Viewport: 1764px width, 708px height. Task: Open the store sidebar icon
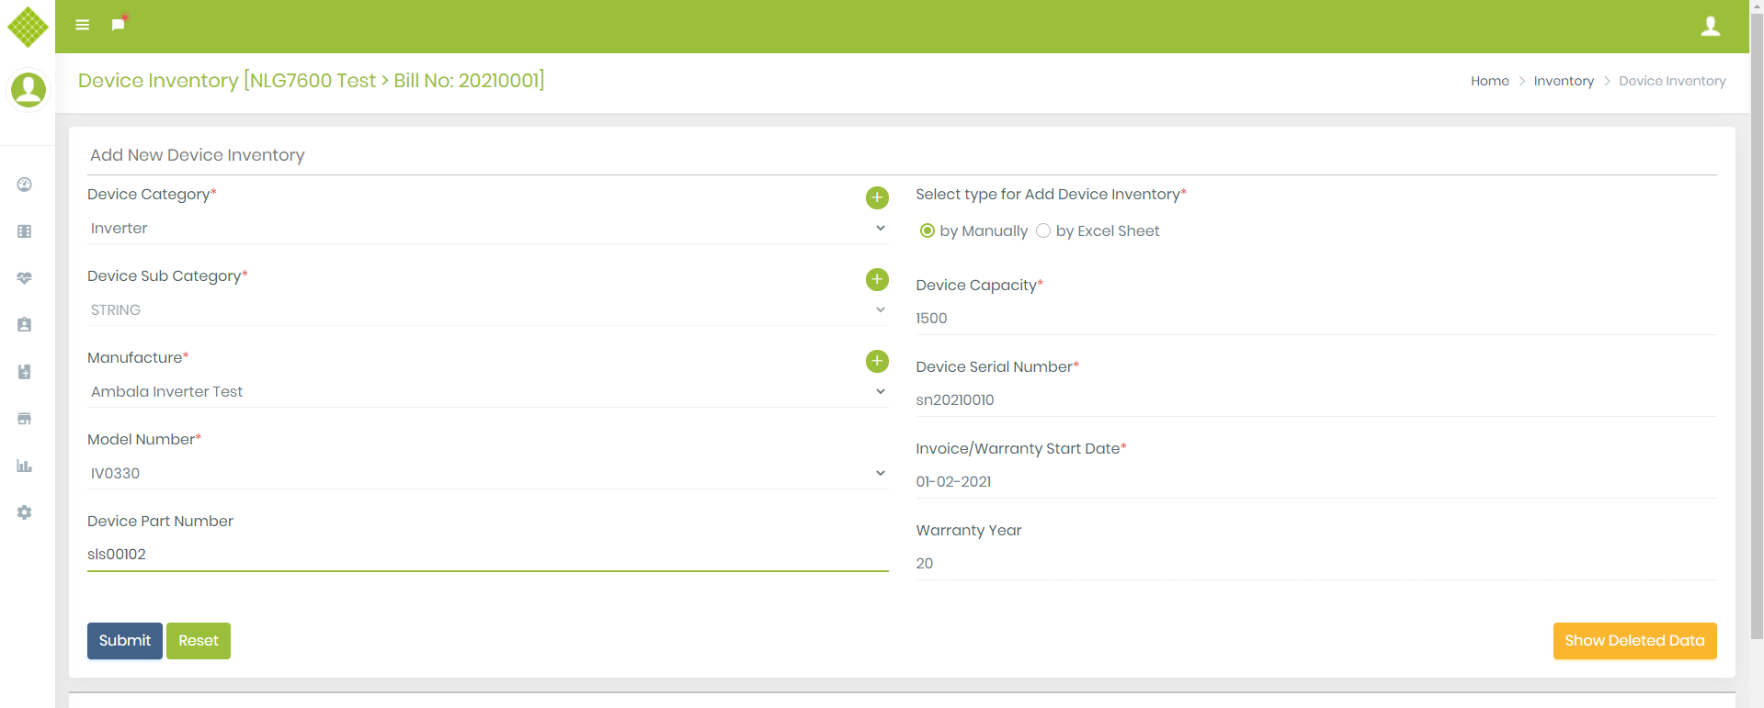click(x=25, y=419)
